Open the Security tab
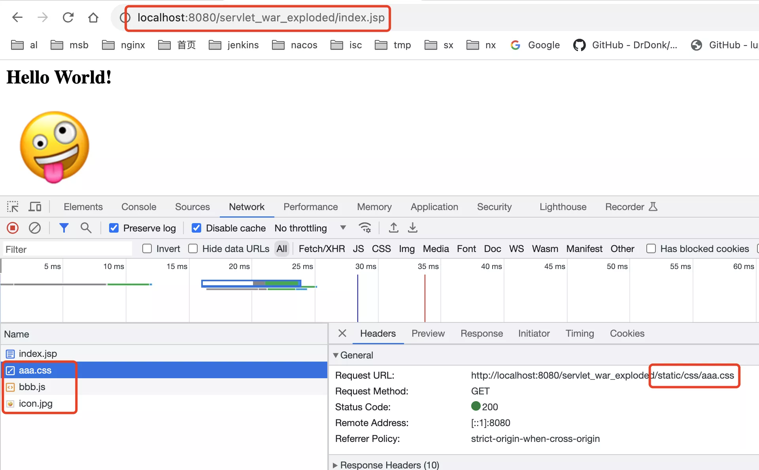The image size is (759, 470). pyautogui.click(x=494, y=207)
